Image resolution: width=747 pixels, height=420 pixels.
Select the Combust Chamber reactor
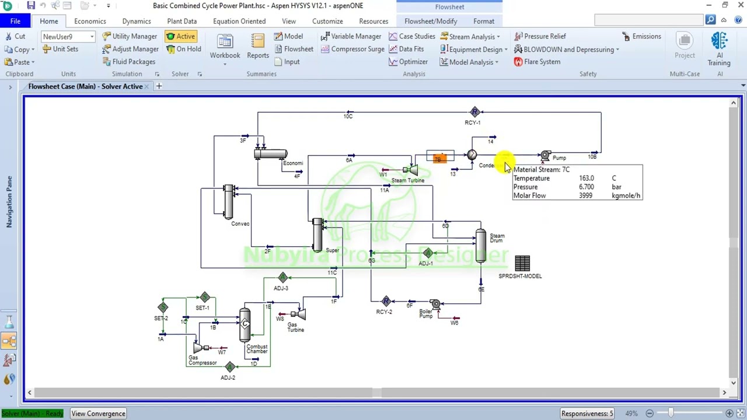click(x=245, y=325)
